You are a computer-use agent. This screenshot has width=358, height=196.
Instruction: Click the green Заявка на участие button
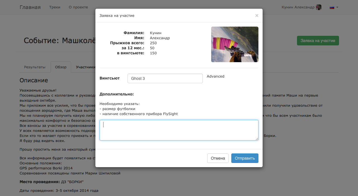pos(318,41)
